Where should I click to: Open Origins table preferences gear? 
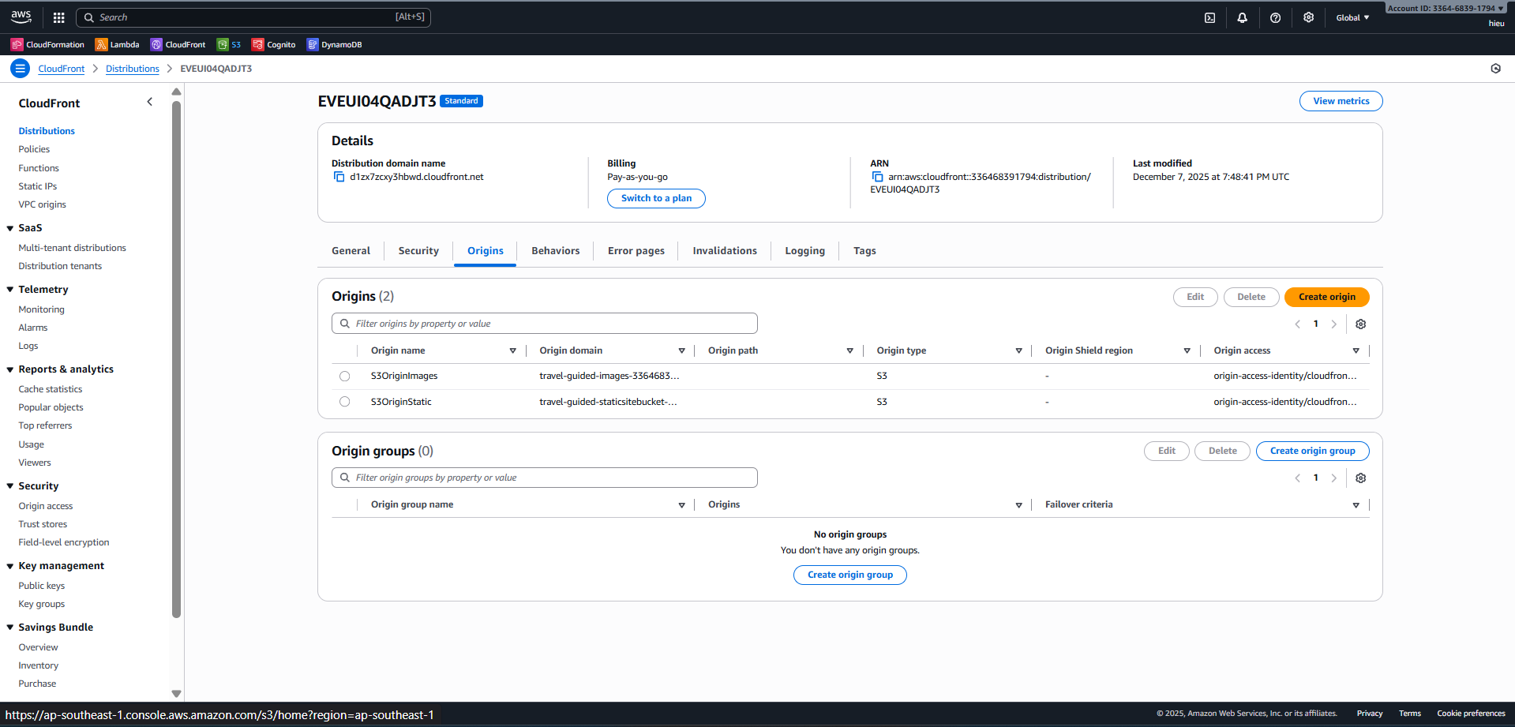[1360, 324]
